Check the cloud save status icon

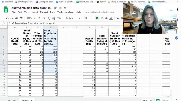point(65,8)
